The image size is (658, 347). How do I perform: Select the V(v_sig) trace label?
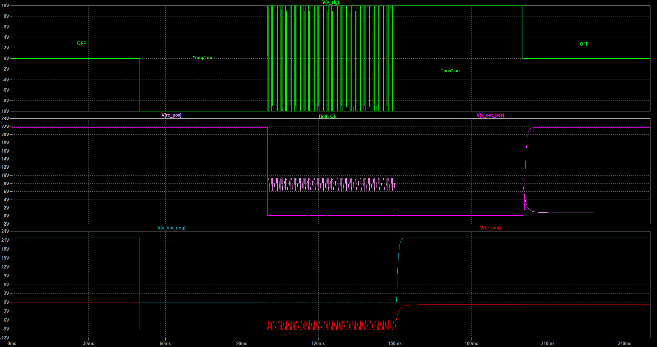(331, 2)
